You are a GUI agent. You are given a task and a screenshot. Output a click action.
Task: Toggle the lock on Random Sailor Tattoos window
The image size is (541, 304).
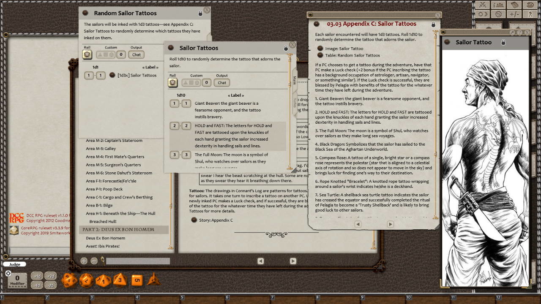[200, 13]
